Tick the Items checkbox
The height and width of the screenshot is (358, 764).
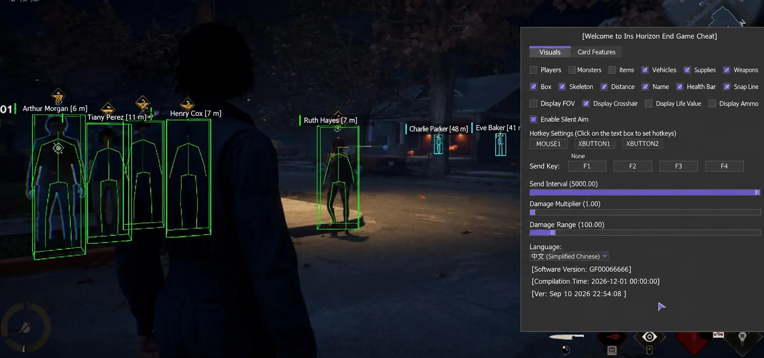tap(612, 70)
